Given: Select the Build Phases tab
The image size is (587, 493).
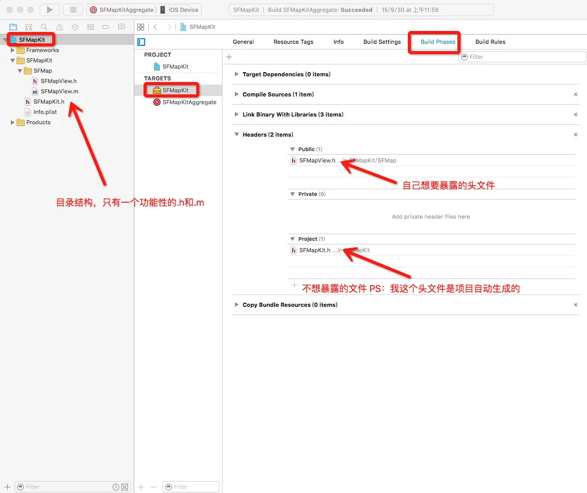Looking at the screenshot, I should click(438, 42).
